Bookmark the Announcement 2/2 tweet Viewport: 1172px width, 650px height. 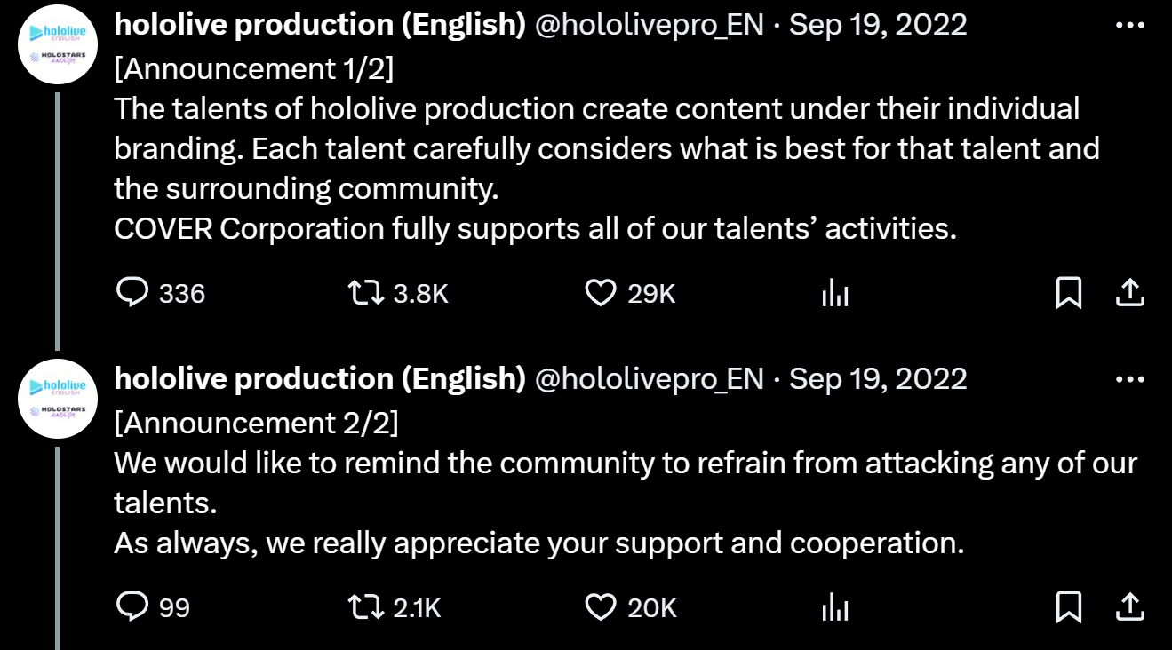point(1068,606)
